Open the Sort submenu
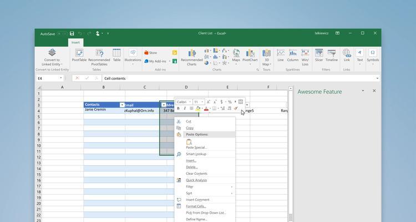This screenshot has height=222, width=416. 205,193
